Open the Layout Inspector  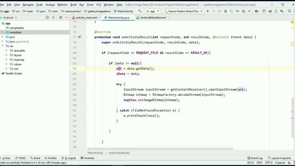279,158
